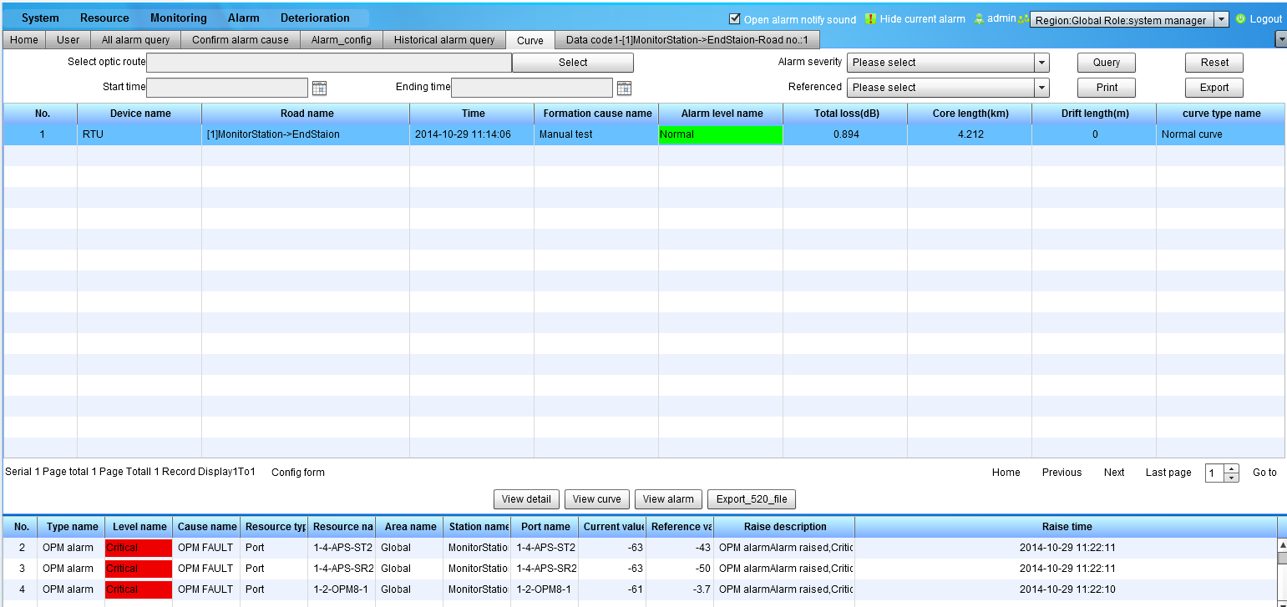Click the Start time input field
This screenshot has width=1287, height=607.
228,88
